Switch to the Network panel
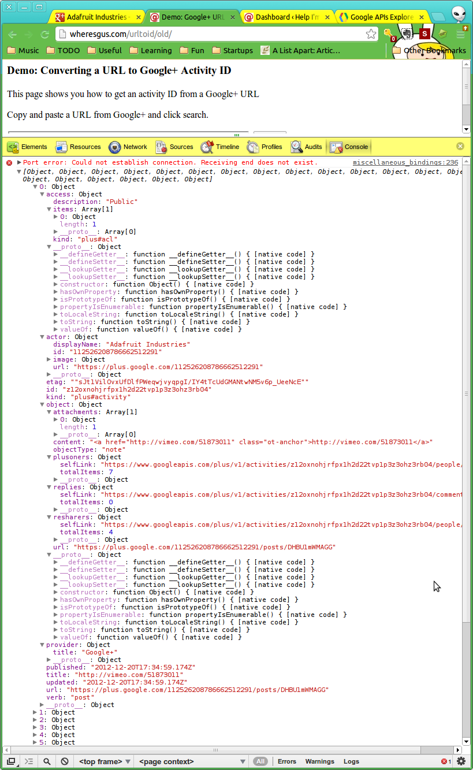Screen dimensions: 473x770 coord(128,147)
